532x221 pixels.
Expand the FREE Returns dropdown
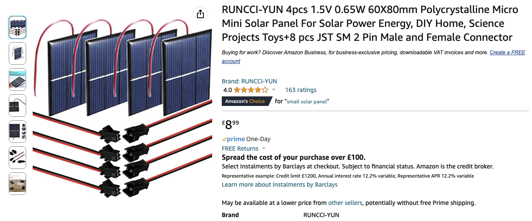263,148
